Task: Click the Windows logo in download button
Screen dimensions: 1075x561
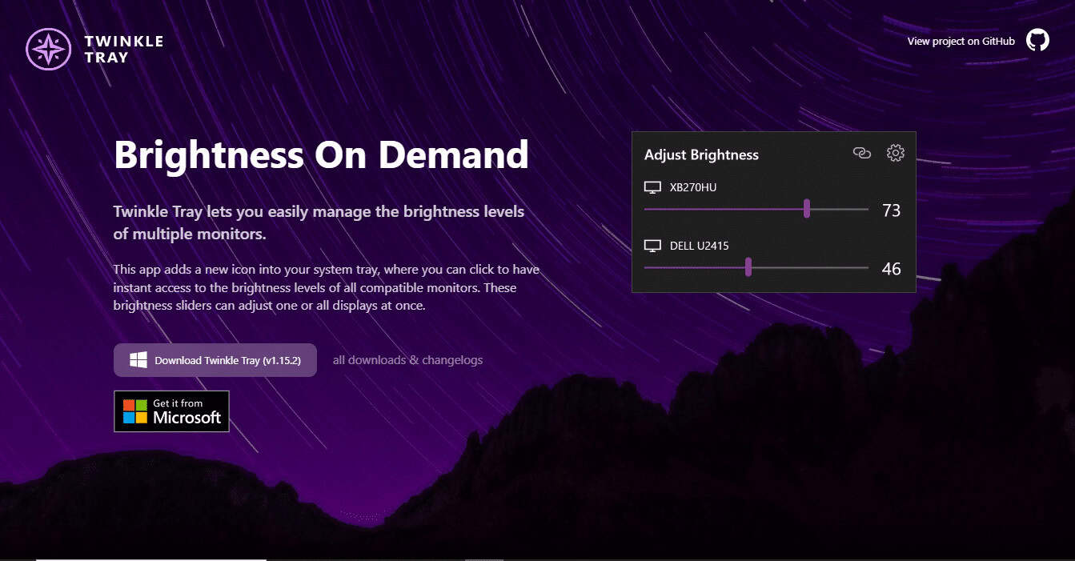Action: click(x=138, y=359)
